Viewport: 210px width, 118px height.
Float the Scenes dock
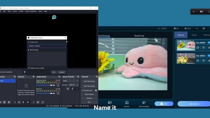coord(14,77)
